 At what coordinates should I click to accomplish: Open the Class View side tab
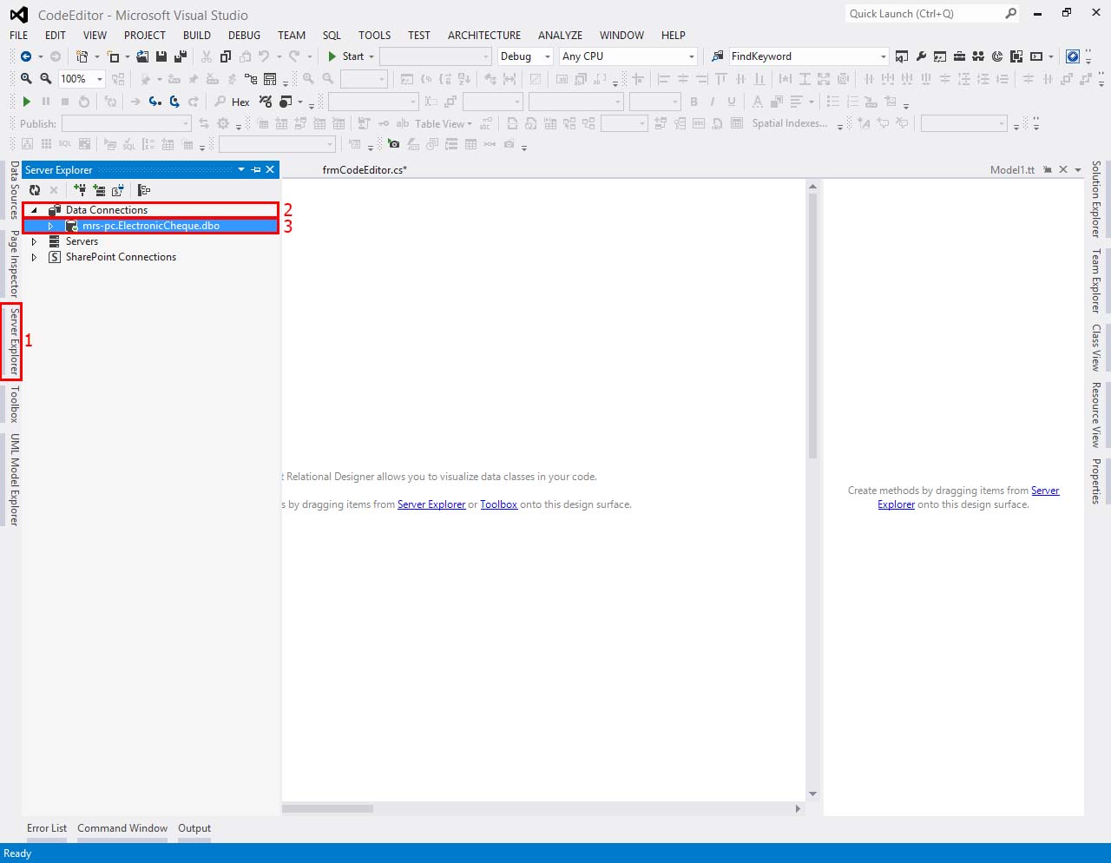(1096, 348)
